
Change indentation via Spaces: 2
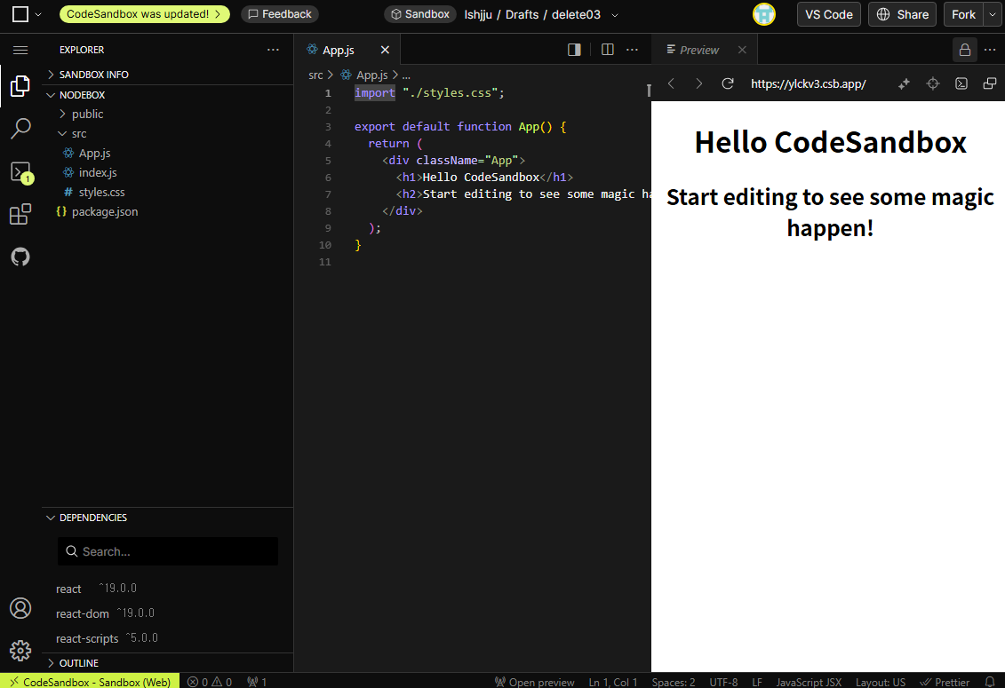tap(673, 682)
